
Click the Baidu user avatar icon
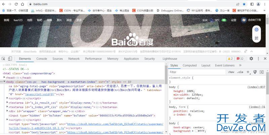pos(244,20)
